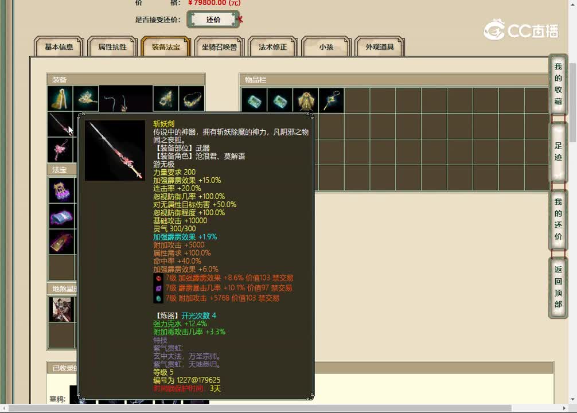Click the 命中率 +40.0% text
577x413 pixels.
click(x=177, y=262)
